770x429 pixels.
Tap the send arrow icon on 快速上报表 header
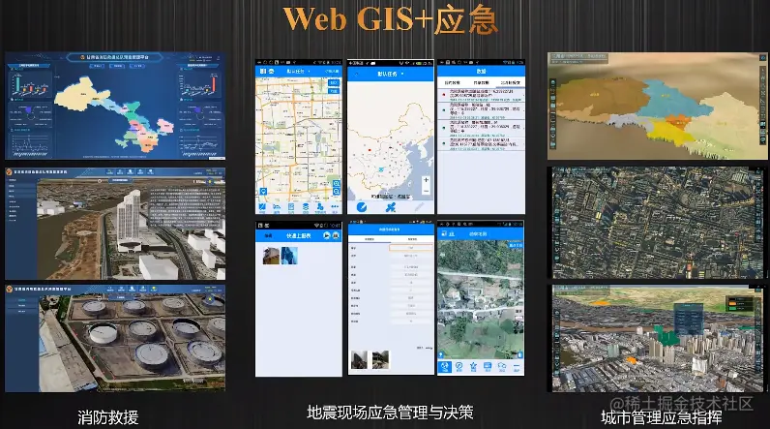pyautogui.click(x=327, y=236)
